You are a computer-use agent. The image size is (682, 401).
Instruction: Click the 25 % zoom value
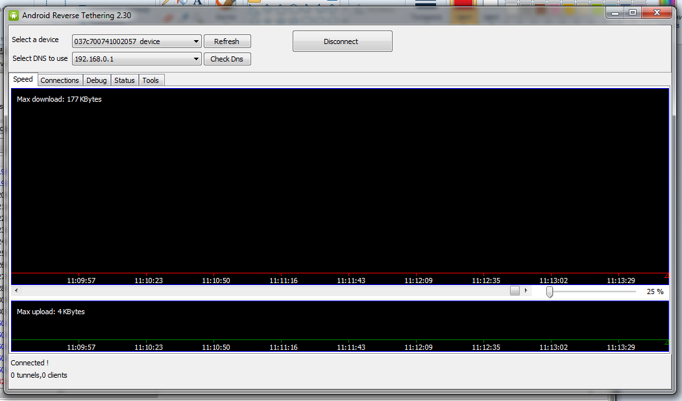655,292
